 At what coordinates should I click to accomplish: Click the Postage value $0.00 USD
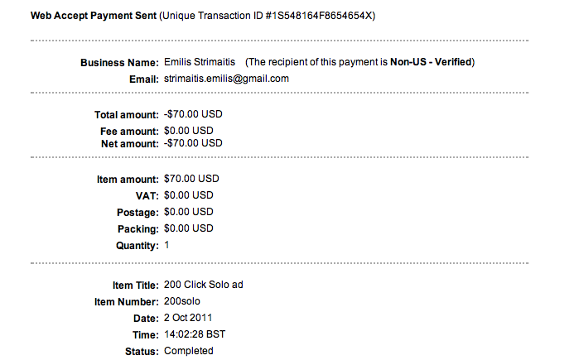189,212
